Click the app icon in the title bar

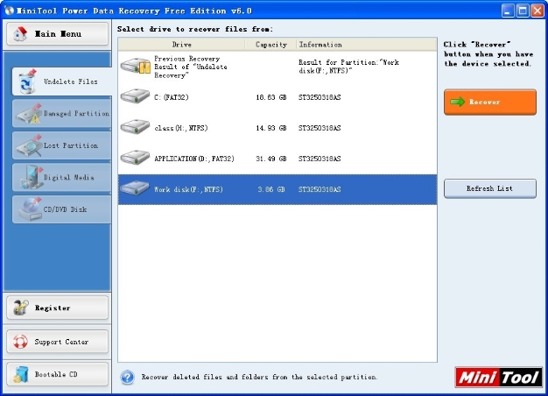pyautogui.click(x=9, y=11)
